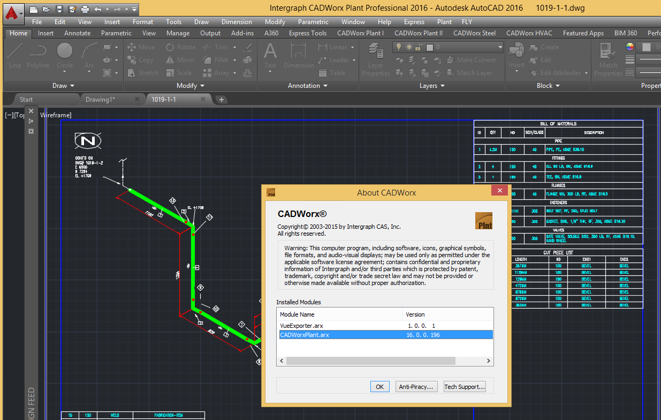Screen dimensions: 661x420
Task: Click the Erase tool in Modify panel
Action: tap(248, 47)
